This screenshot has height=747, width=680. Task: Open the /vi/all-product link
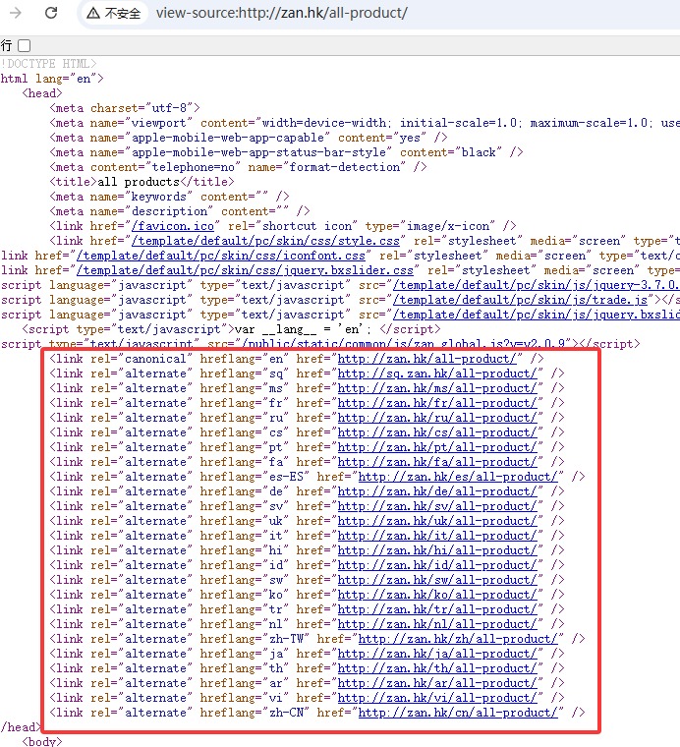pos(437,699)
